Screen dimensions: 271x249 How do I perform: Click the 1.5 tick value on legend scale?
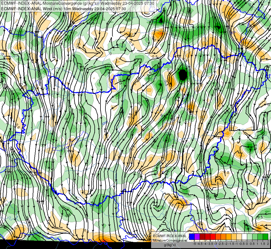coord(263,244)
